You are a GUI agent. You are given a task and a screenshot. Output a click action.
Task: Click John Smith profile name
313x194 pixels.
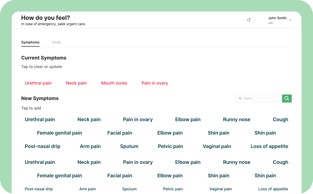point(277,18)
